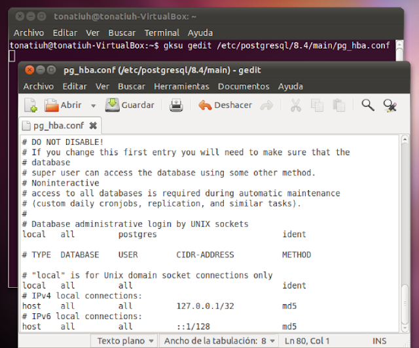Open gedit Ayuda menu

click(x=291, y=87)
